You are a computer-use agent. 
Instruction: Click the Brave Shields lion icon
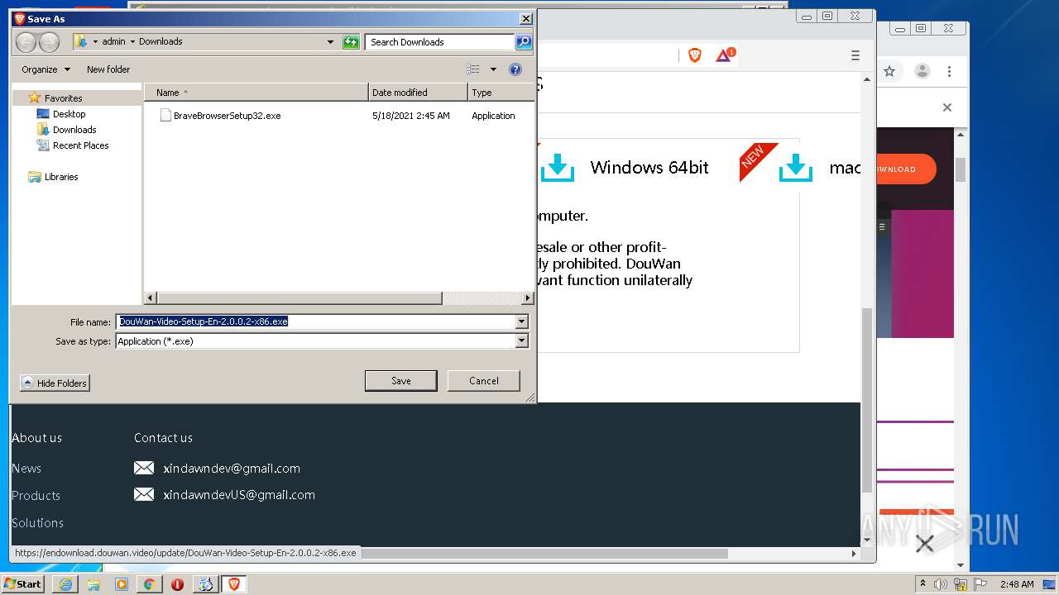click(x=695, y=55)
